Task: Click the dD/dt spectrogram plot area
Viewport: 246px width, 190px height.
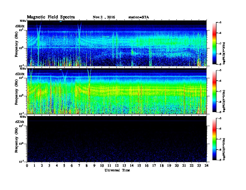Action: tap(117, 91)
